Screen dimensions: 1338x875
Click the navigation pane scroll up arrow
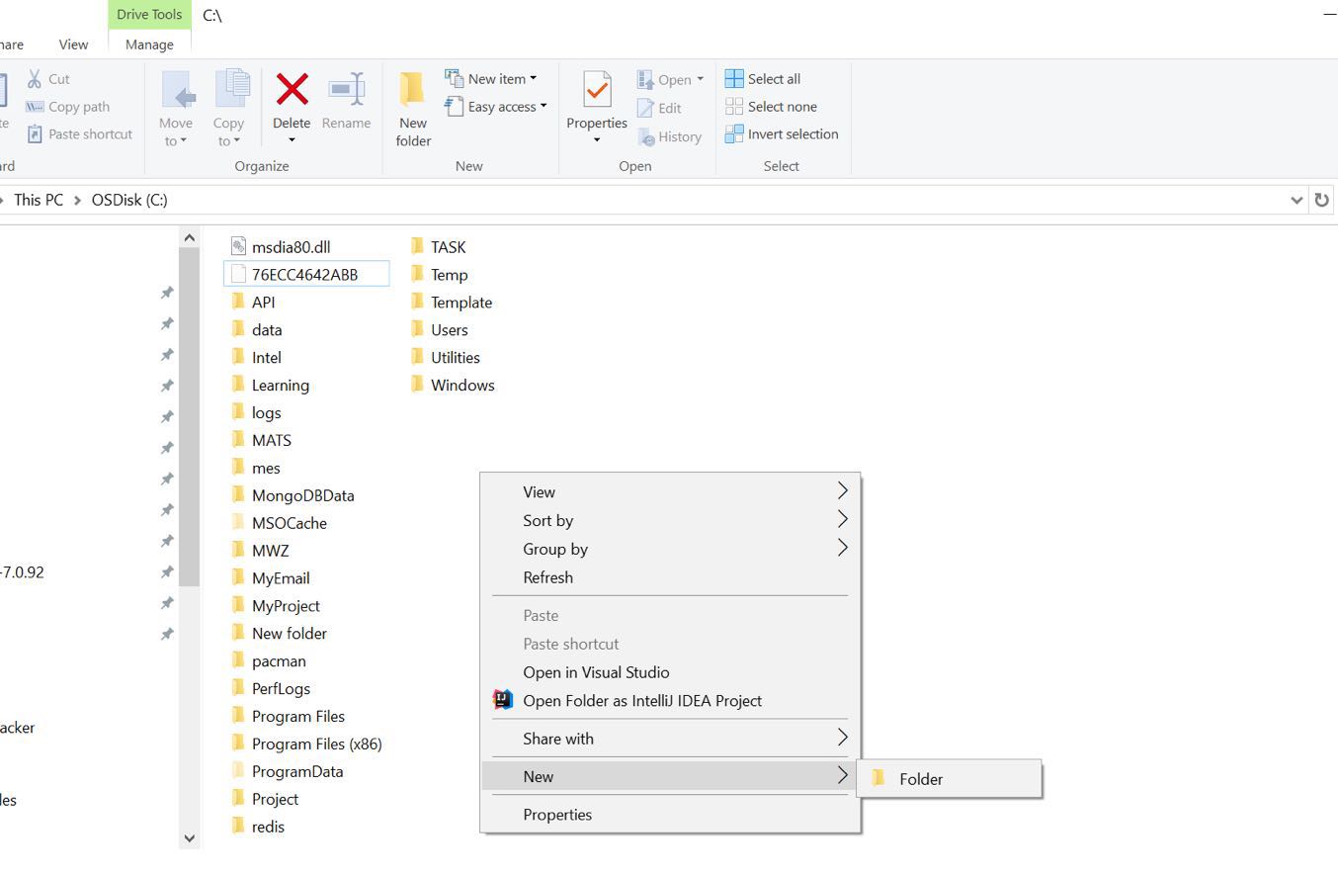[189, 237]
